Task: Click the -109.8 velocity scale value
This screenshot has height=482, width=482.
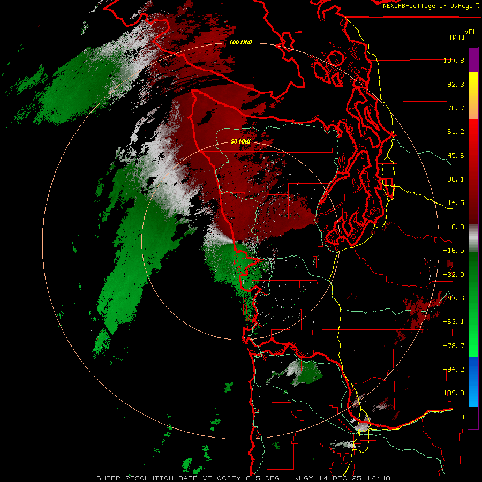Action: [451, 393]
